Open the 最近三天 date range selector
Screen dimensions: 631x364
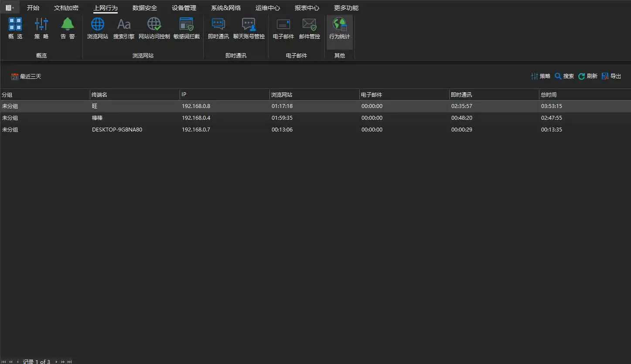pyautogui.click(x=26, y=77)
